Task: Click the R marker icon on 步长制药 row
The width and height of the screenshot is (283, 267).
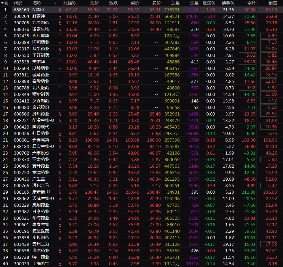Action: coord(60,238)
